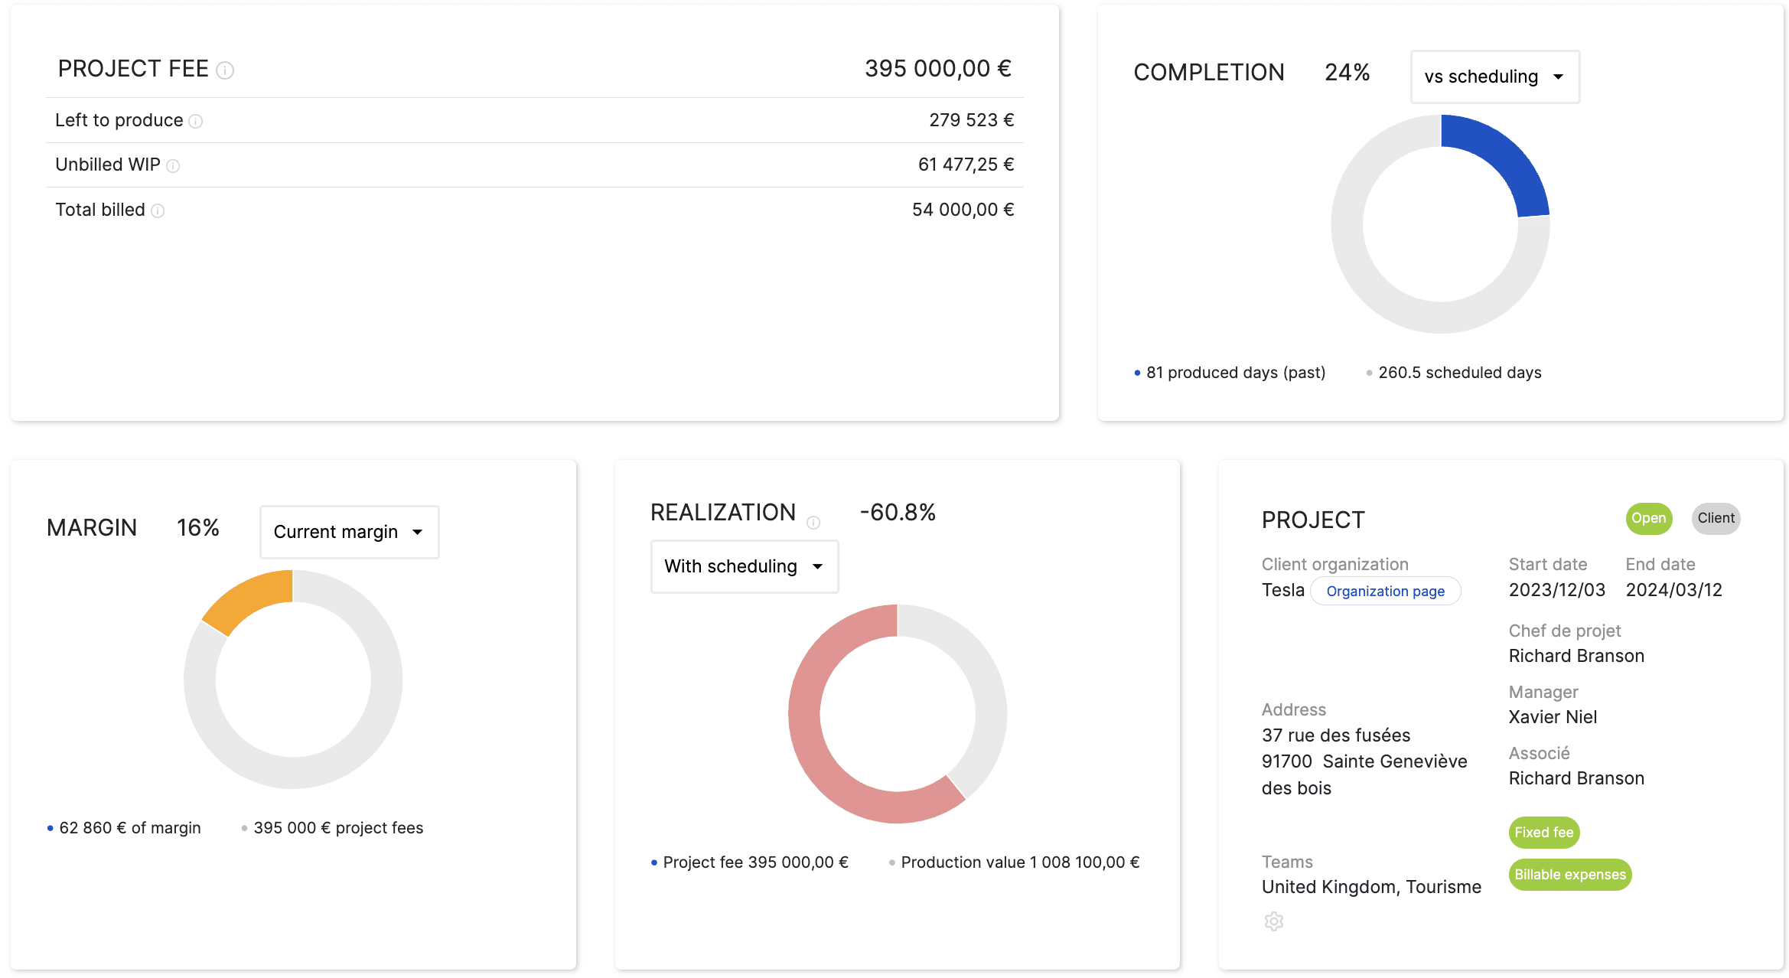This screenshot has width=1789, height=978.
Task: Click the info icon next to Total billed
Action: click(158, 210)
